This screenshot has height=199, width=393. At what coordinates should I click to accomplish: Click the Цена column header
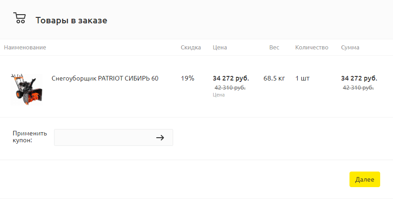220,47
